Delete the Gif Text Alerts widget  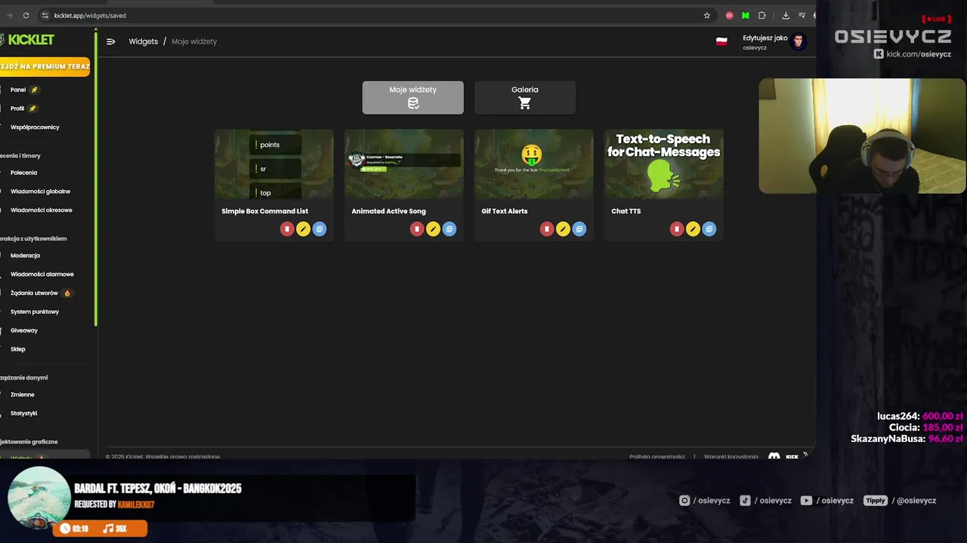547,229
